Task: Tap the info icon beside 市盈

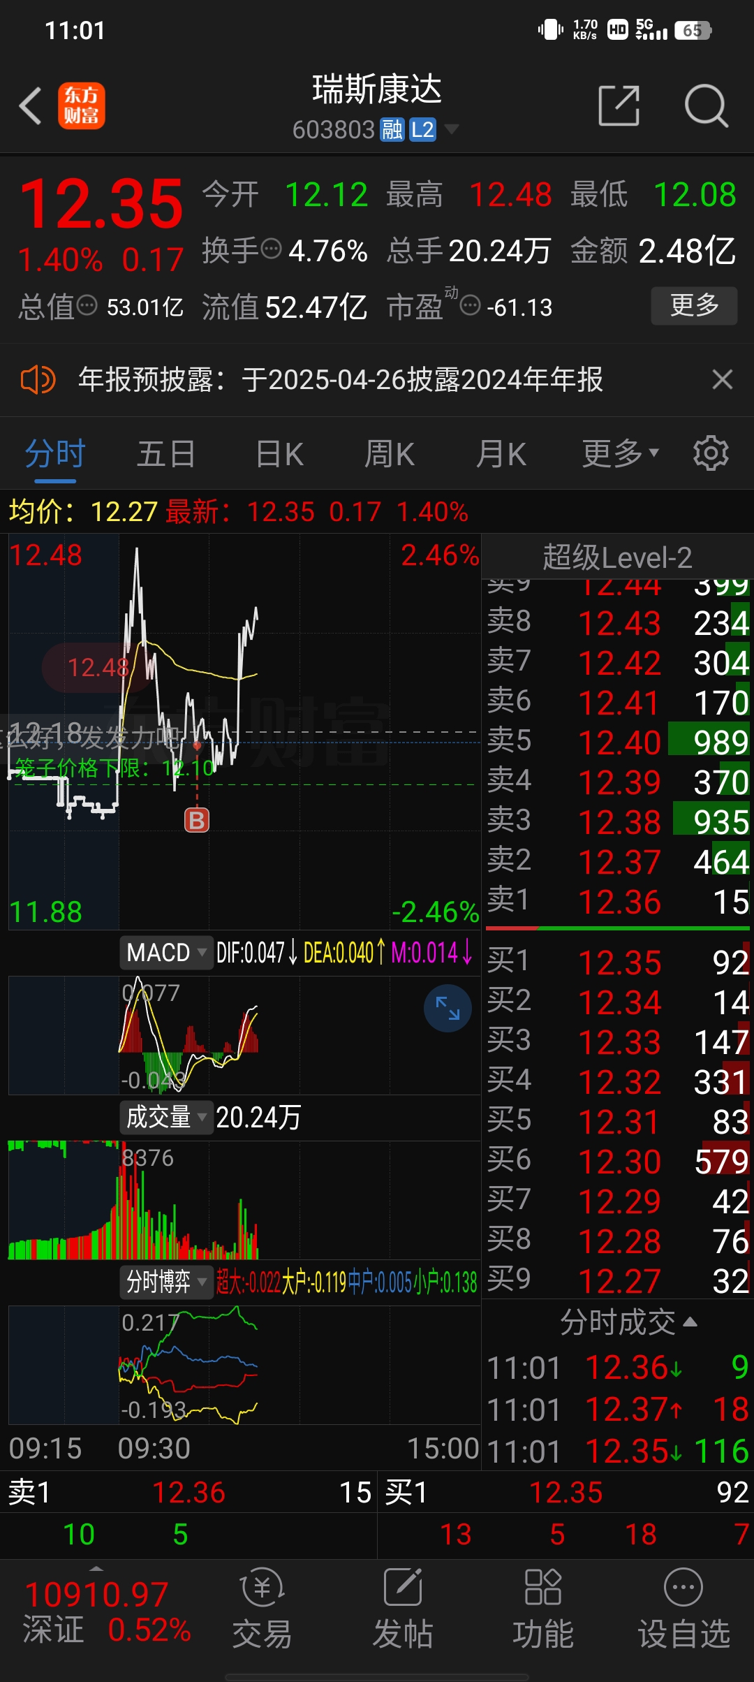Action: point(471,305)
